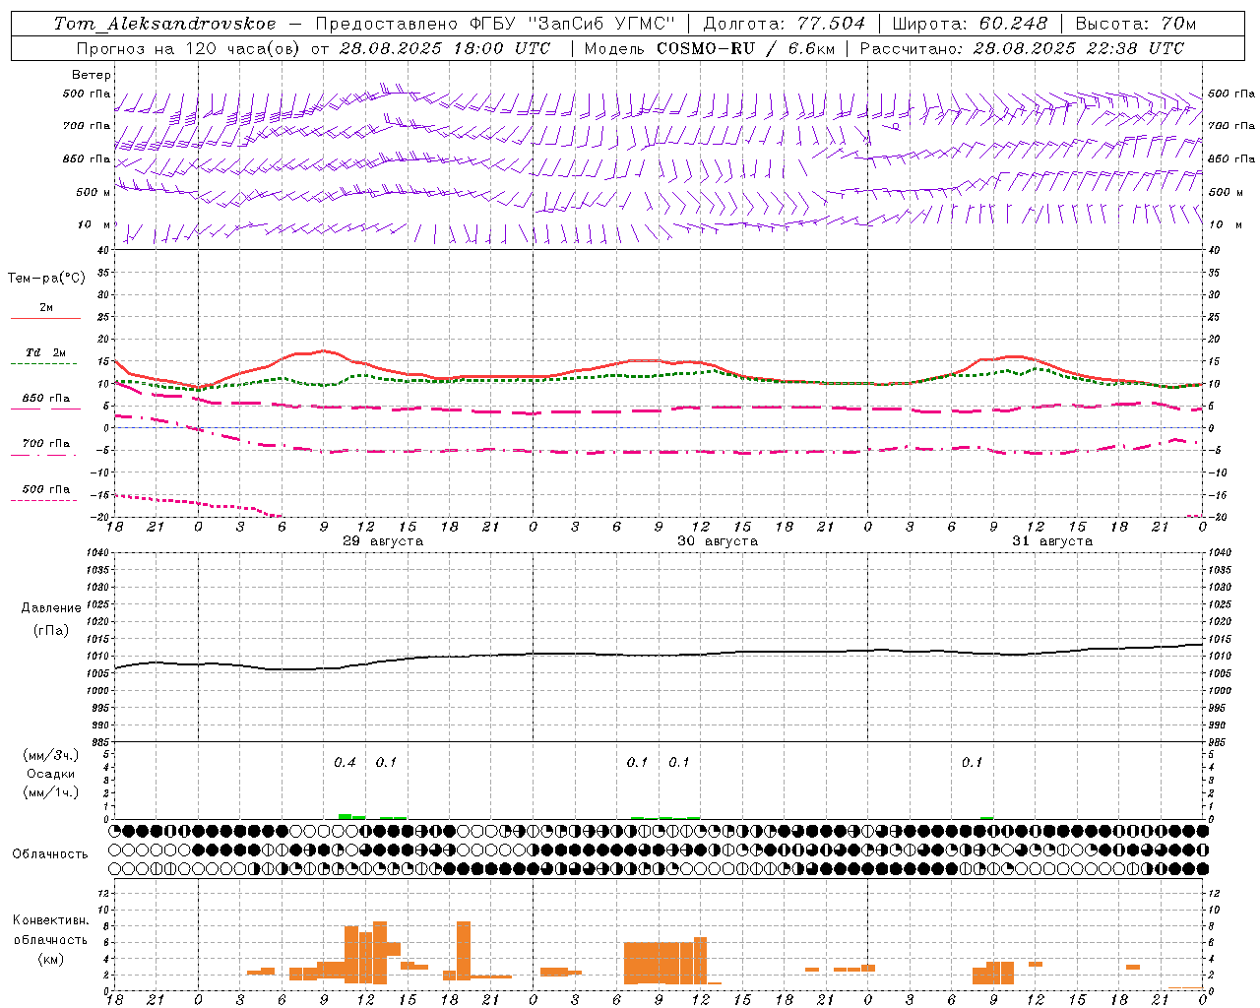Viewport: 1260px width, 1008px height.
Task: Click the (гПа) pressure unit label
Action: (51, 630)
